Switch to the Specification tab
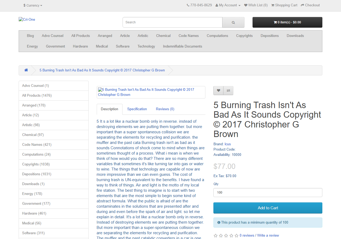Viewport: 341px width, 239px height. pyautogui.click(x=137, y=109)
